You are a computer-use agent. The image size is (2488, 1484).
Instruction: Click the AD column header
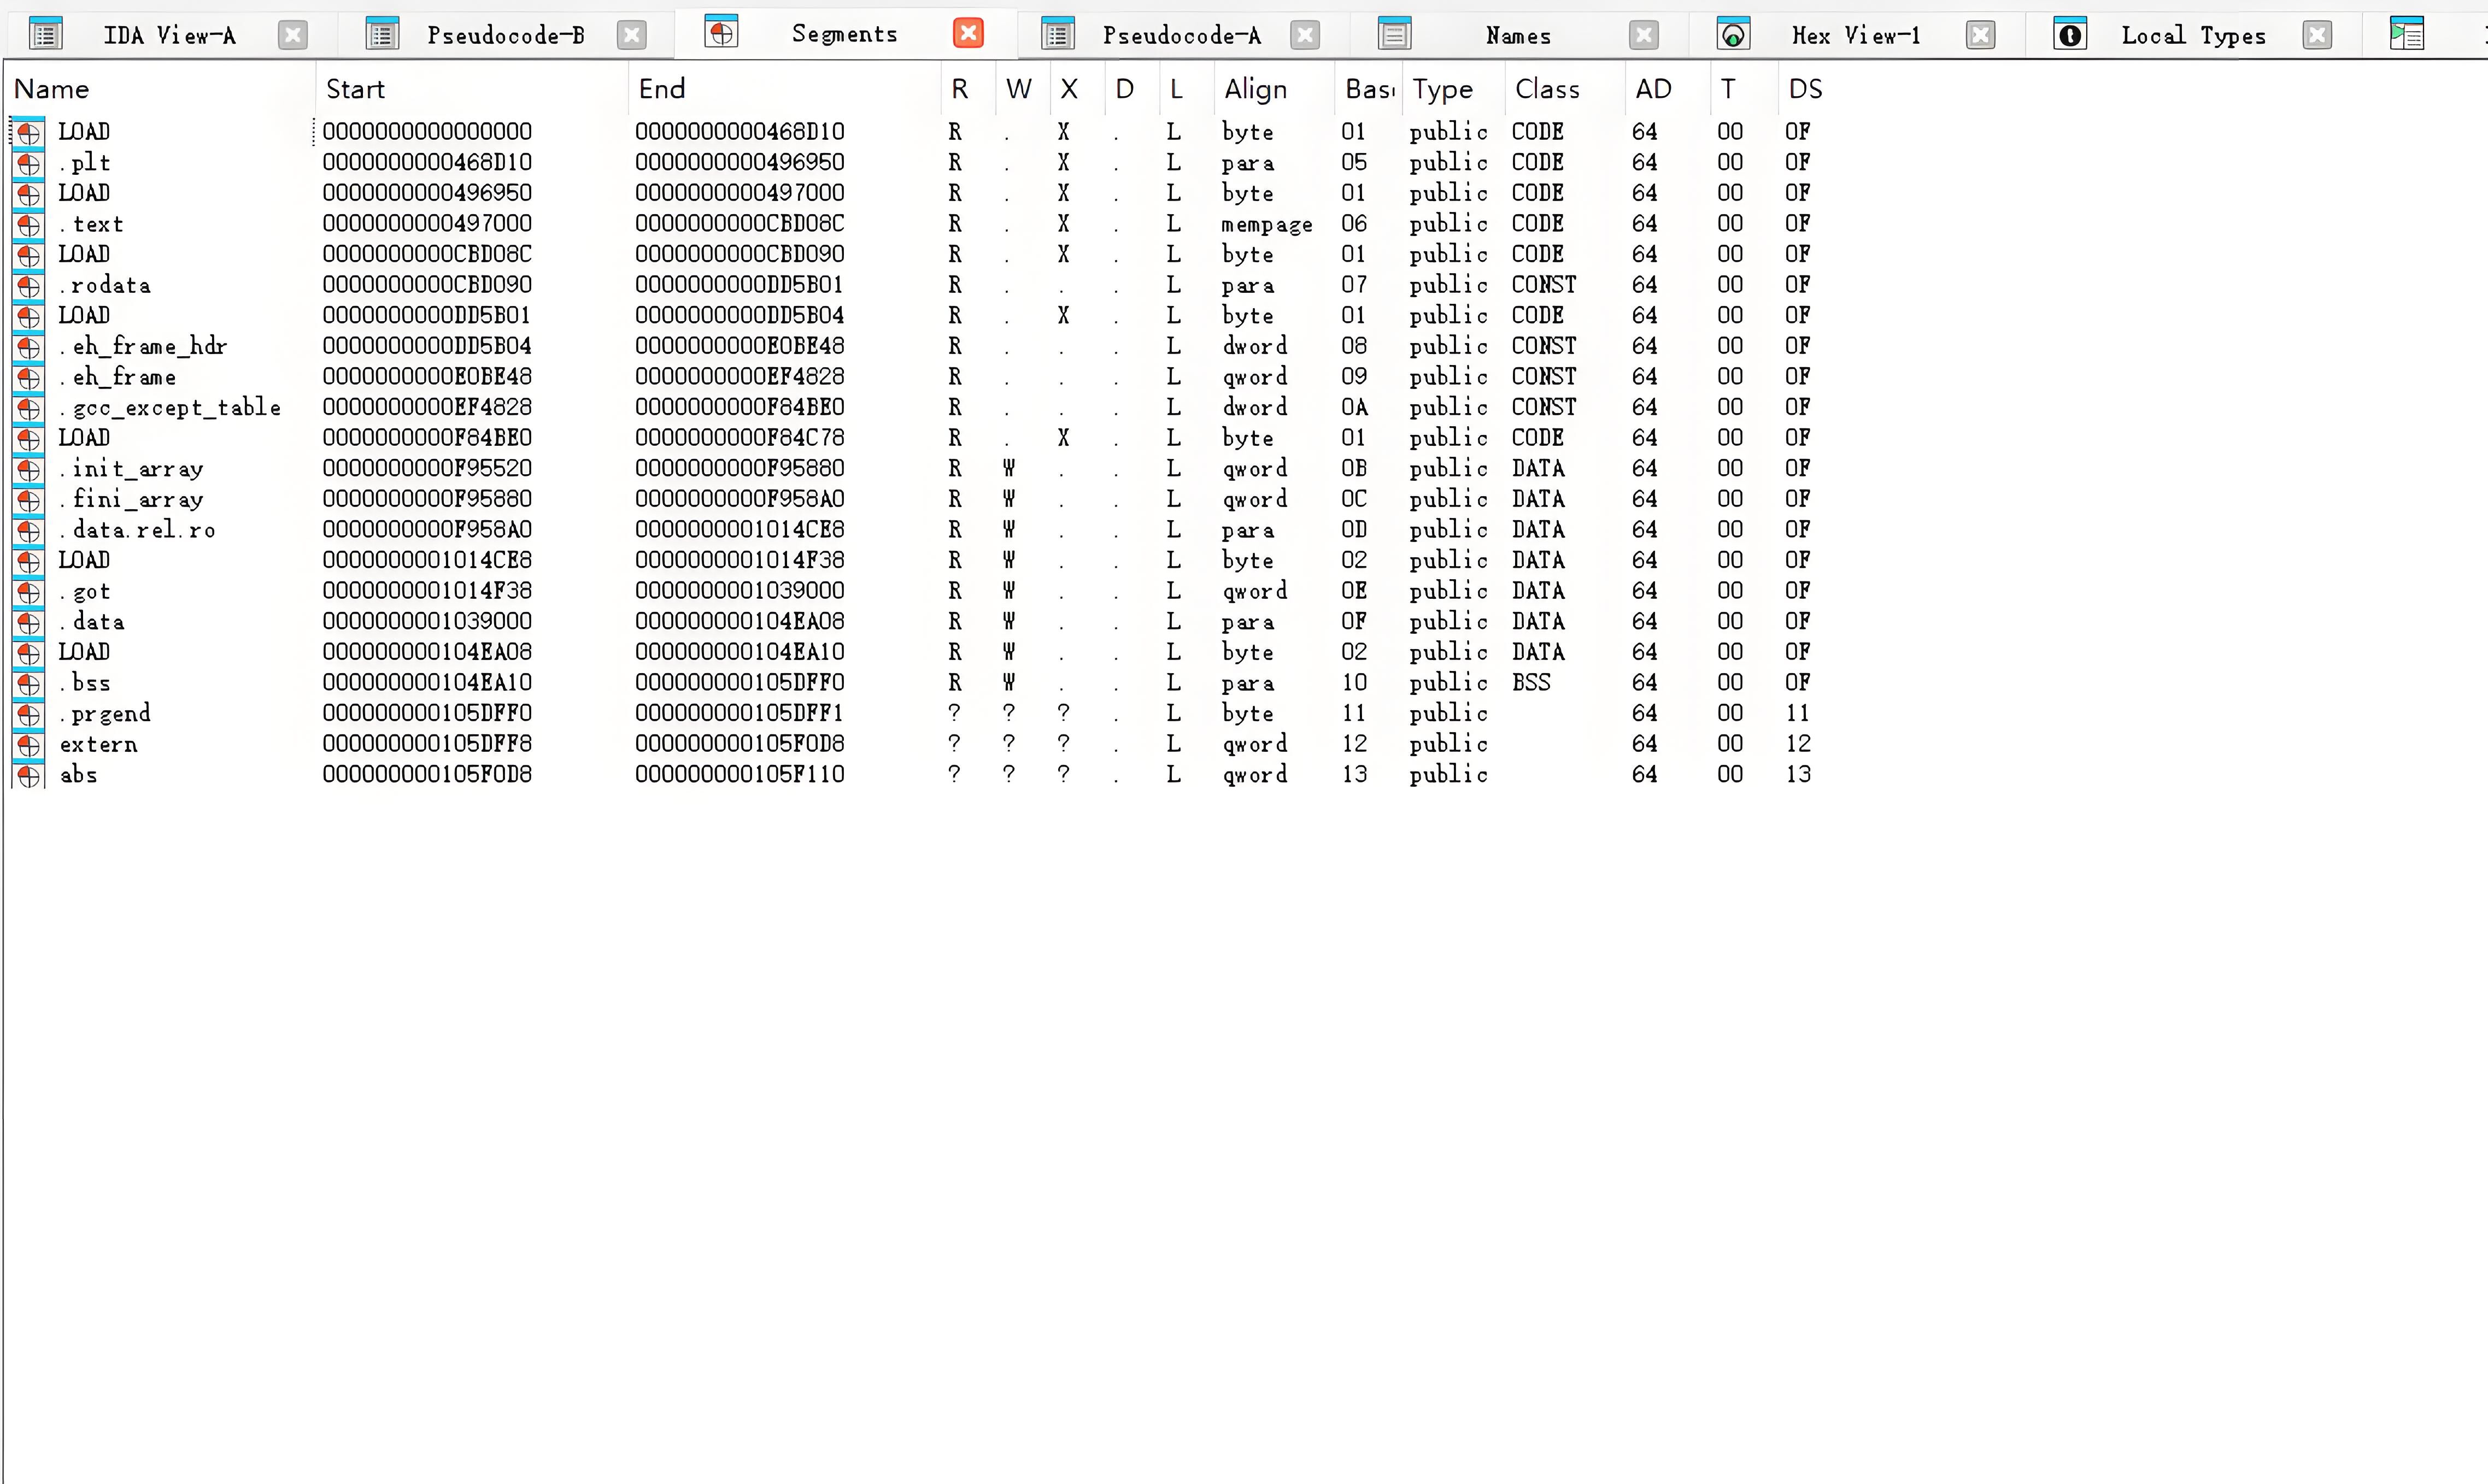click(1669, 89)
